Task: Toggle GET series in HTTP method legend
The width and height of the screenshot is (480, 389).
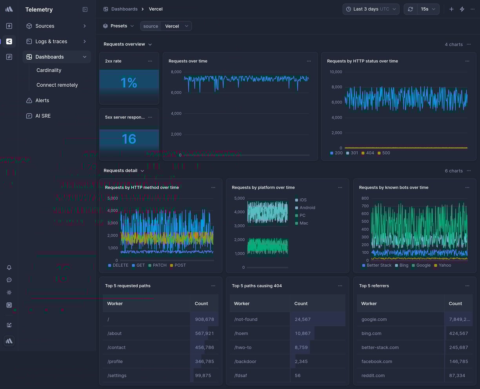Action: [138, 265]
